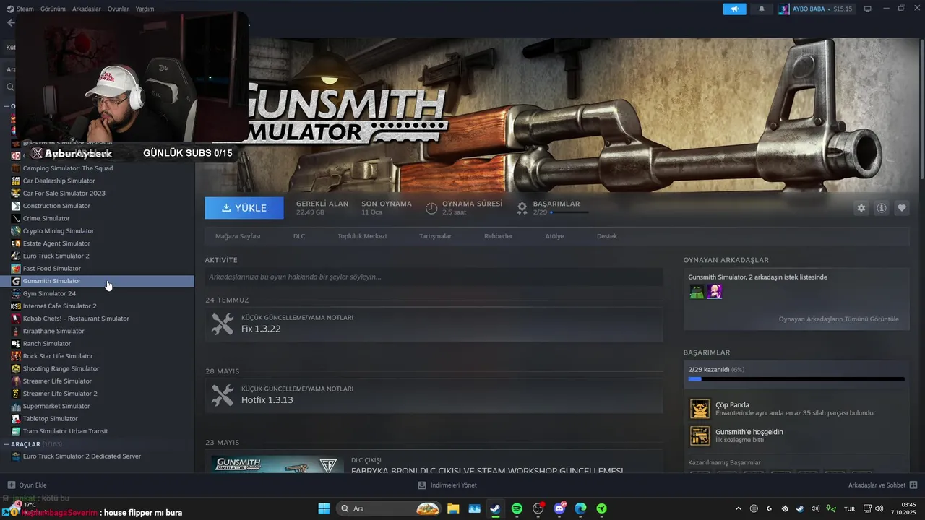Open the Windows Start menu

tap(324, 508)
